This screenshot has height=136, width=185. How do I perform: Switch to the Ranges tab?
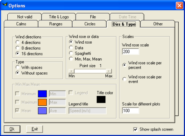pos(55,24)
